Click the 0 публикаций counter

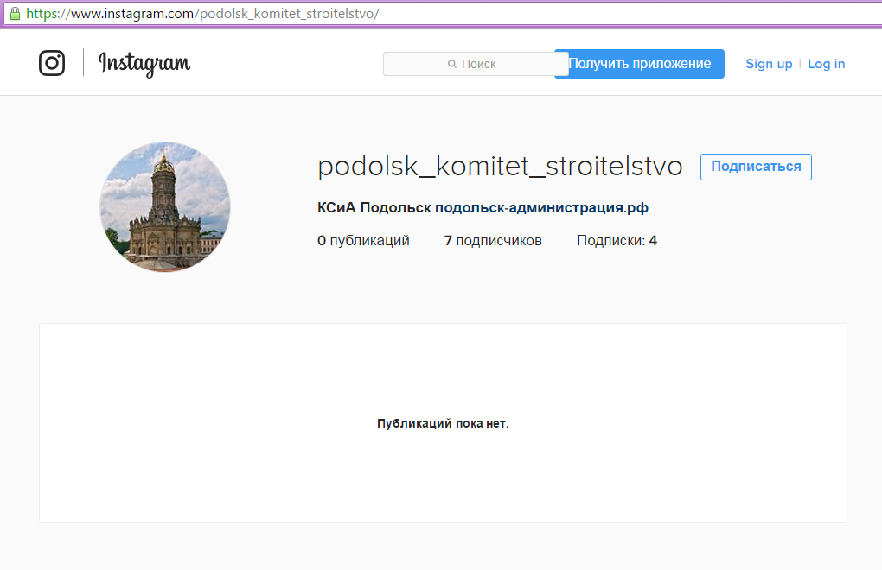click(363, 240)
